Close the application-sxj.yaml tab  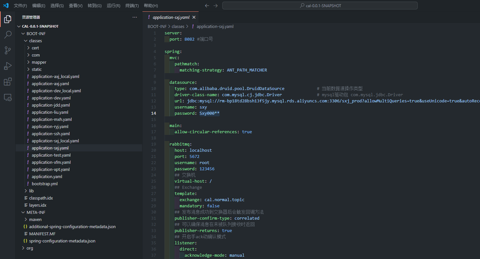194,18
